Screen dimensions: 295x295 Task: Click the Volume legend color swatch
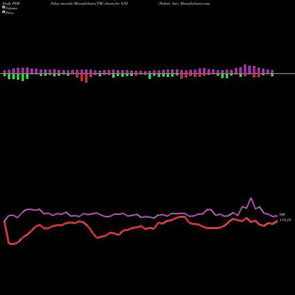(x=4, y=7)
